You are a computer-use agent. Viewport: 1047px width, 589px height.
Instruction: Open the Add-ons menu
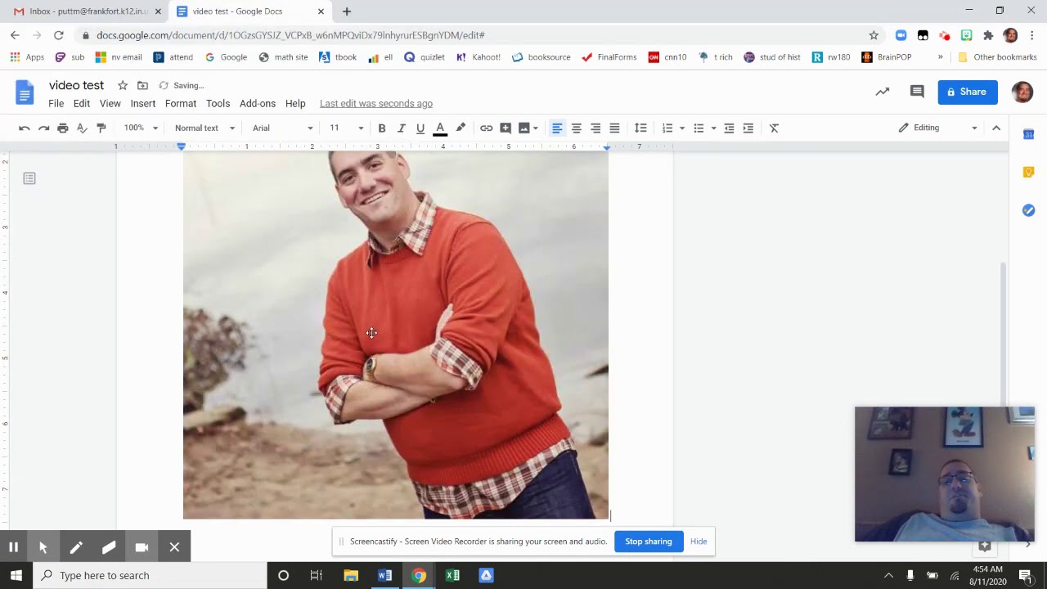pyautogui.click(x=258, y=103)
